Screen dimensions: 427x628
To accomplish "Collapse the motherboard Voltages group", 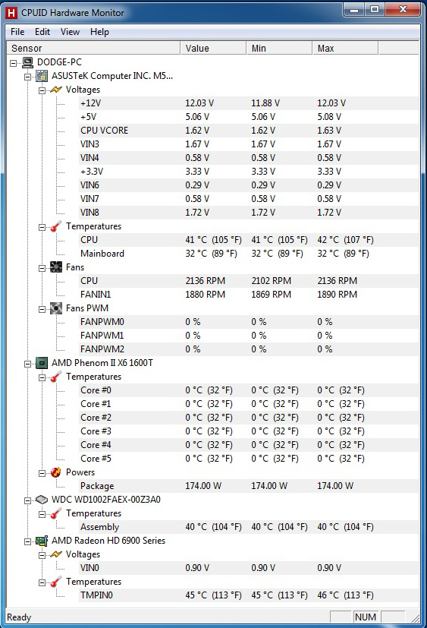I will pyautogui.click(x=42, y=90).
